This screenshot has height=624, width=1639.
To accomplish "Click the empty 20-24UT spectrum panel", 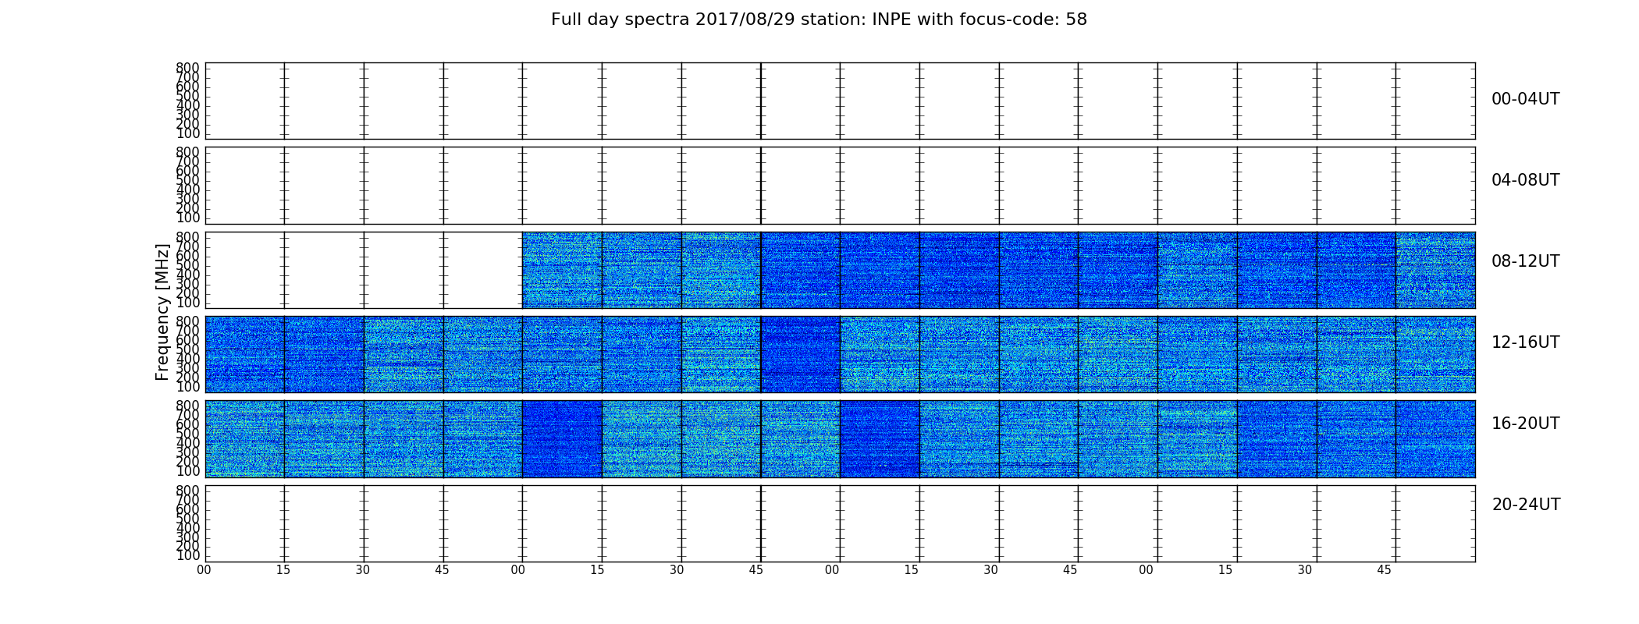I will (x=840, y=523).
